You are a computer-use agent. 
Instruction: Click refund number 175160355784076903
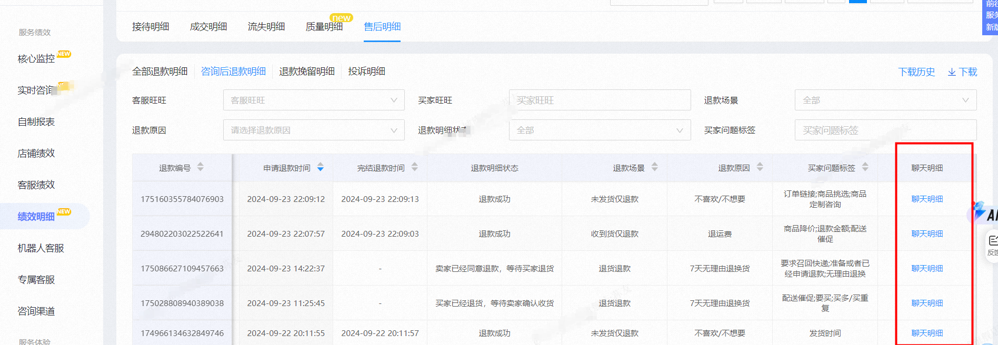tap(182, 199)
